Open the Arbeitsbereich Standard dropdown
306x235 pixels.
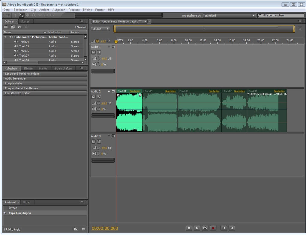pos(229,16)
